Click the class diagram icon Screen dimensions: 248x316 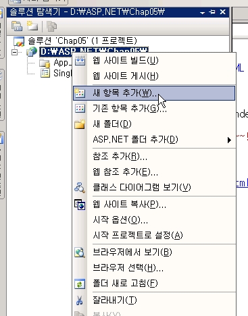point(80,188)
